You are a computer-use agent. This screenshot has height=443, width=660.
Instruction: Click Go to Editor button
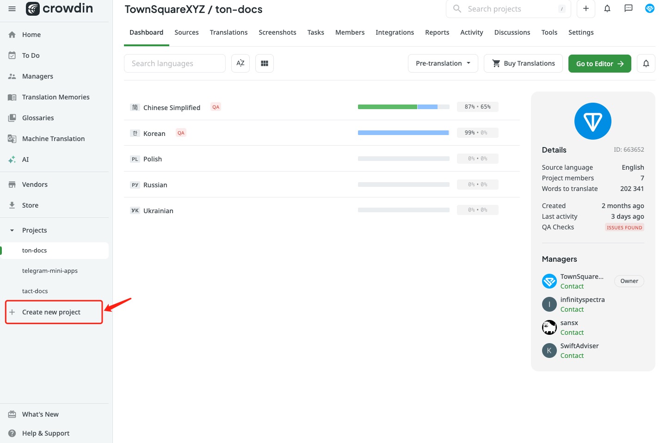[x=600, y=63]
